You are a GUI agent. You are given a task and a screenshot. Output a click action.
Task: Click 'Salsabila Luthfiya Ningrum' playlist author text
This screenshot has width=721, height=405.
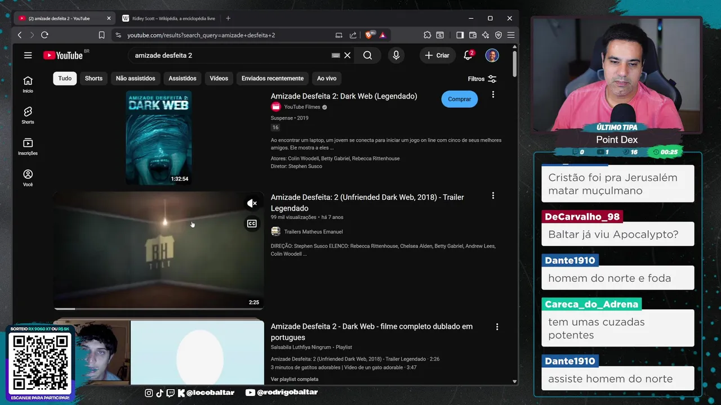tap(301, 348)
